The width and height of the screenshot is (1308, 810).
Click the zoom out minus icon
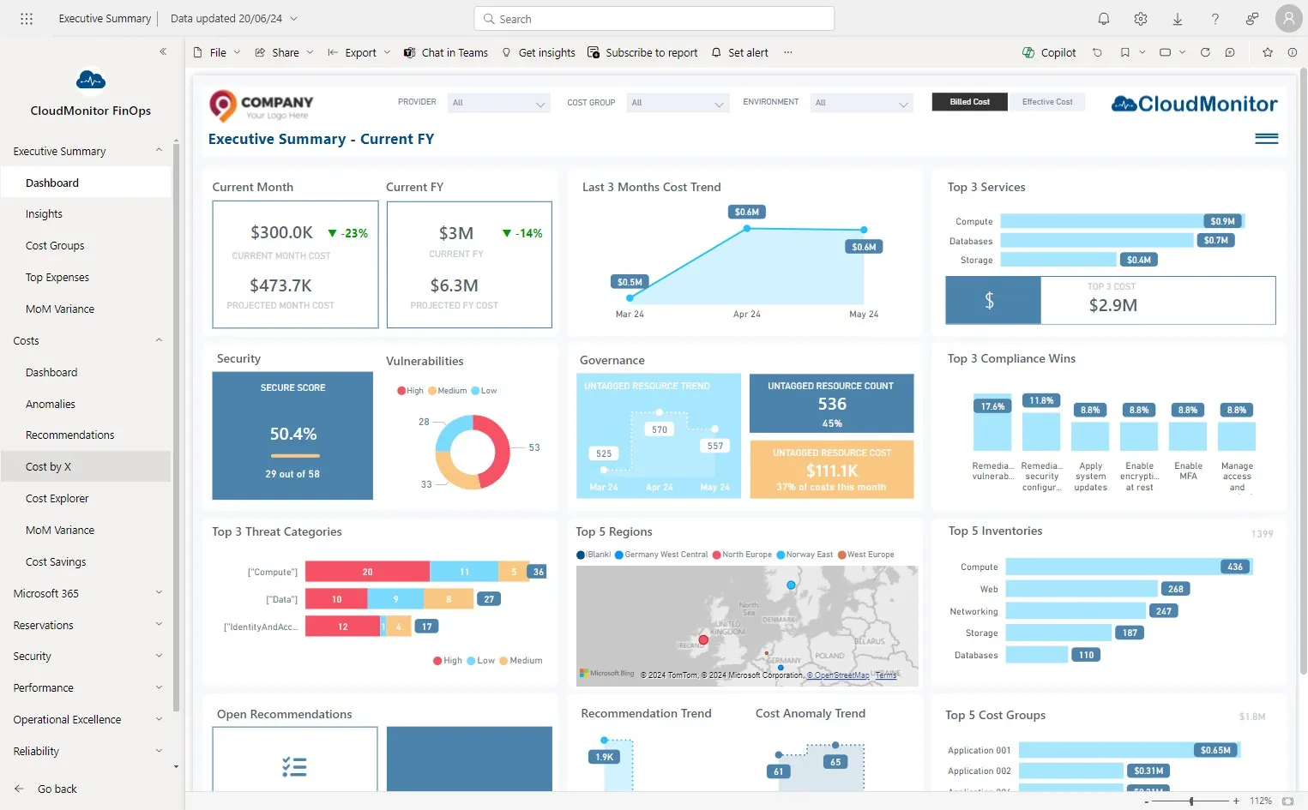tap(1148, 801)
